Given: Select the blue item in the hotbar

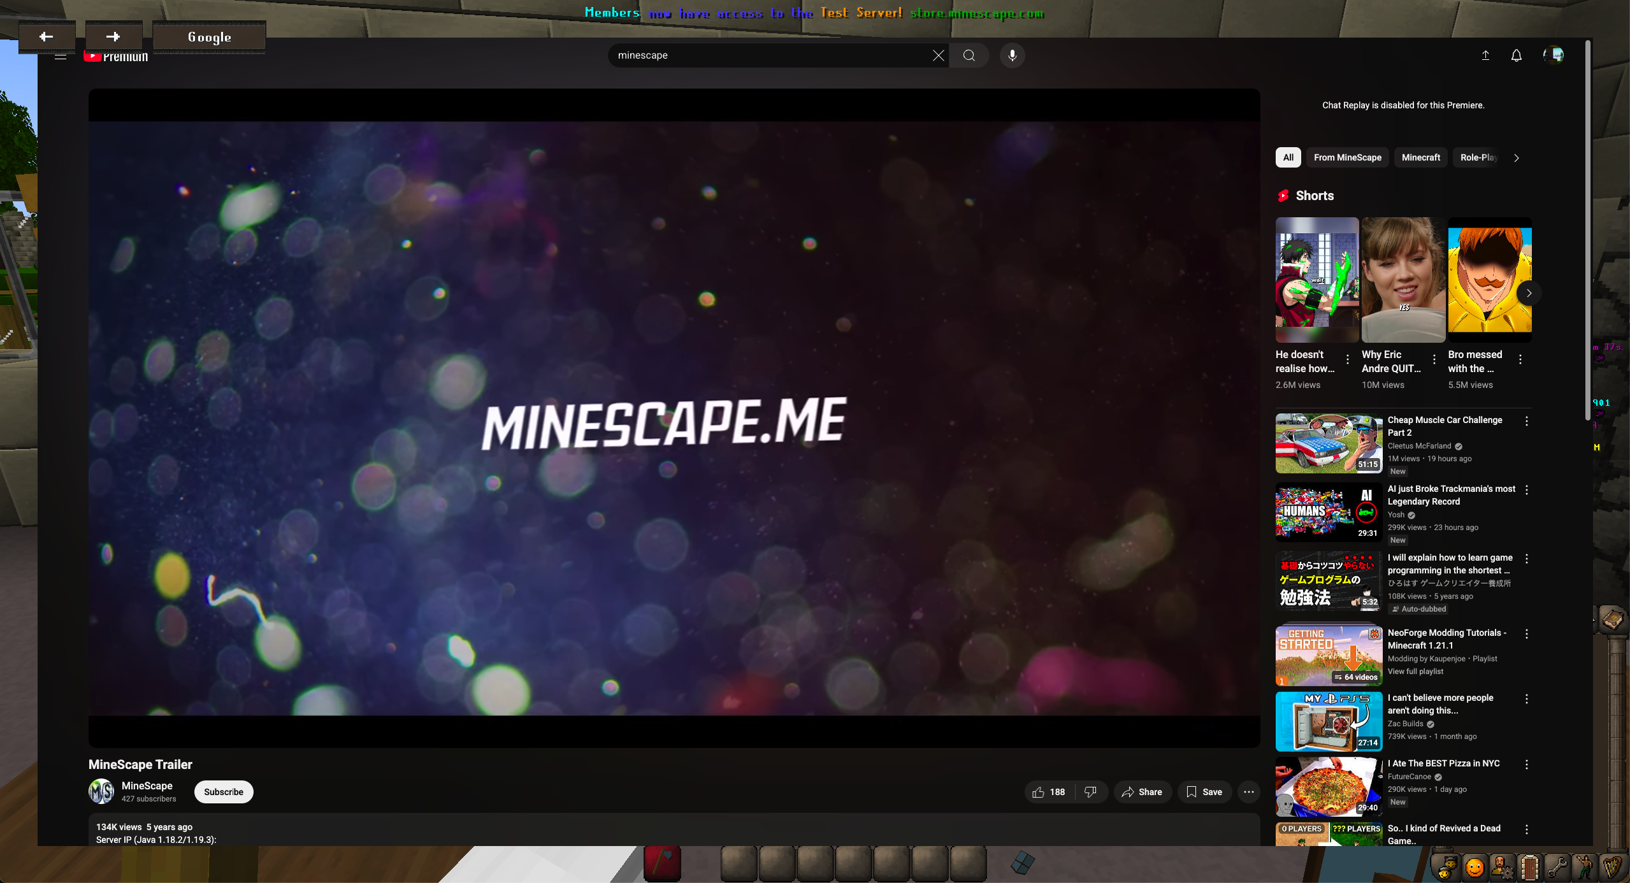Looking at the screenshot, I should pyautogui.click(x=1023, y=863).
